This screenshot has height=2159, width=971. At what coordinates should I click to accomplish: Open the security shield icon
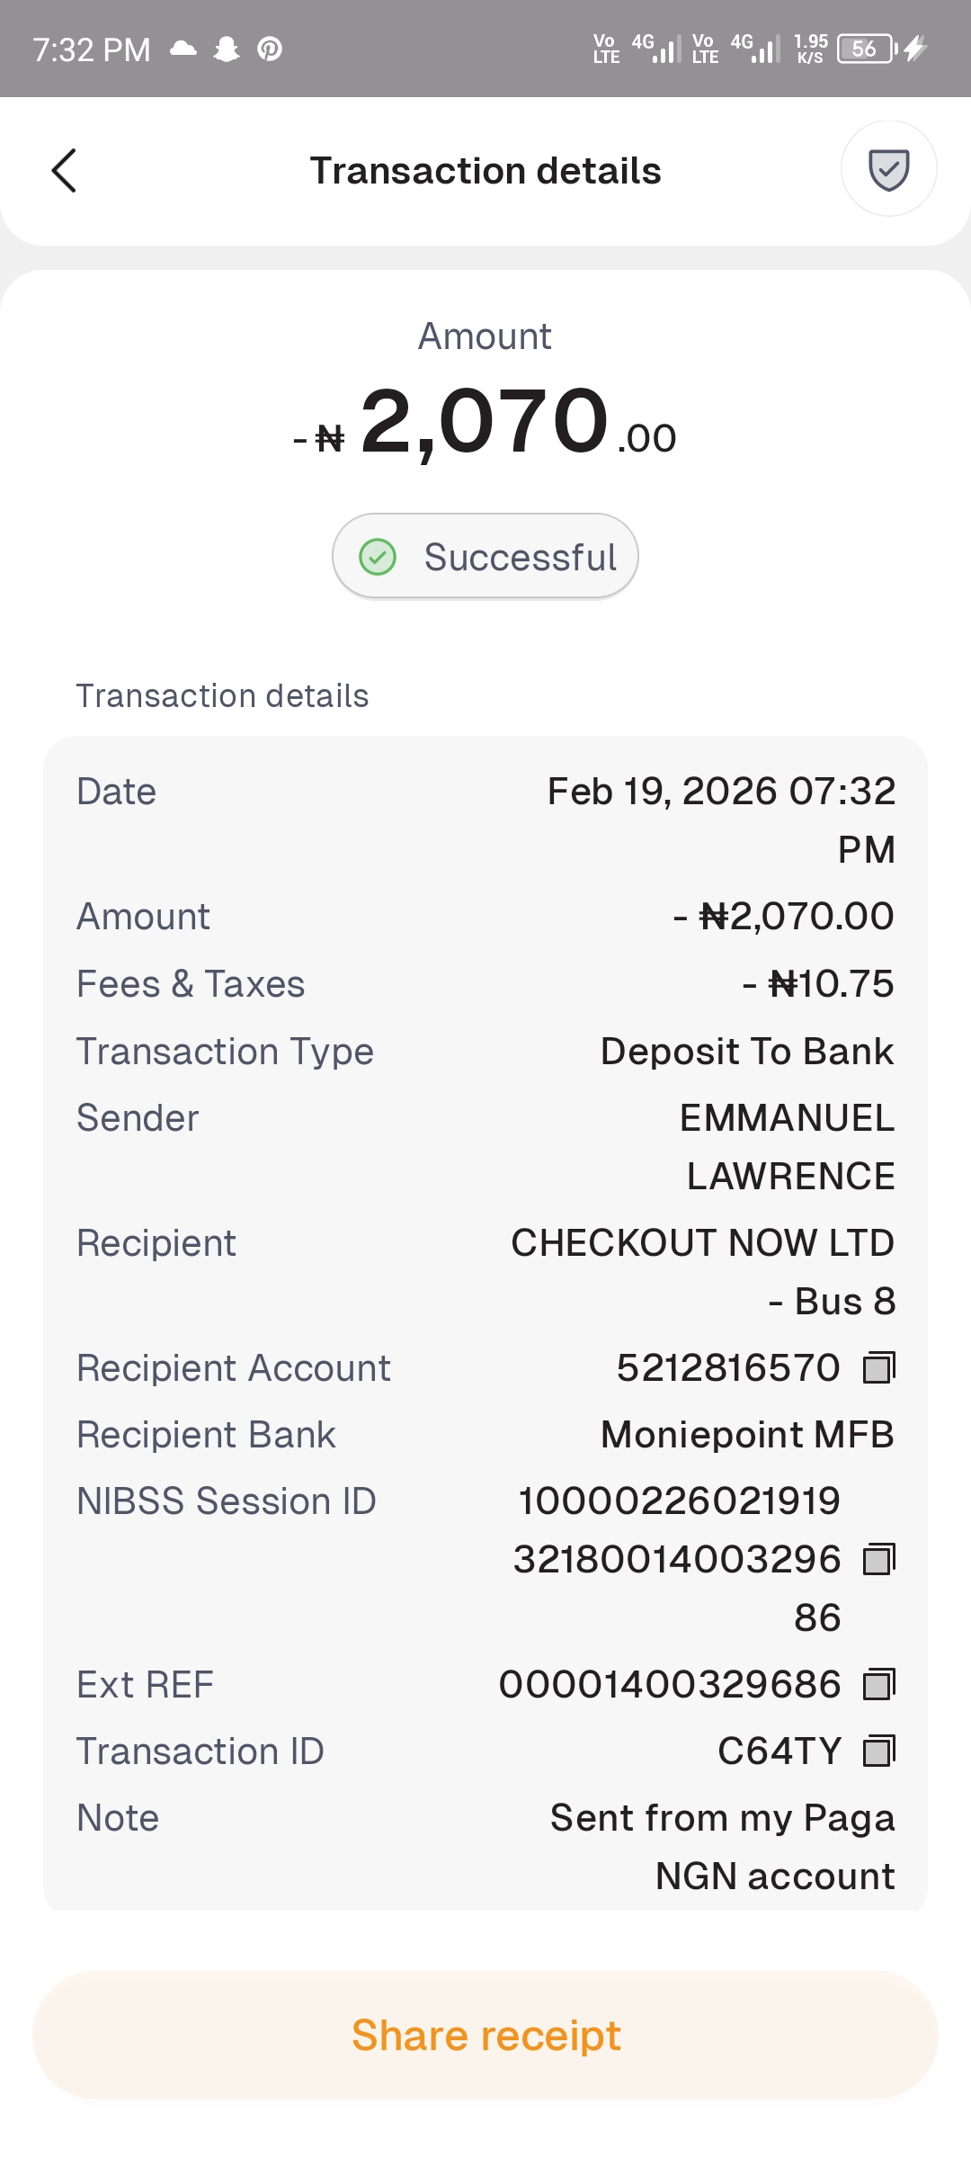pyautogui.click(x=888, y=169)
